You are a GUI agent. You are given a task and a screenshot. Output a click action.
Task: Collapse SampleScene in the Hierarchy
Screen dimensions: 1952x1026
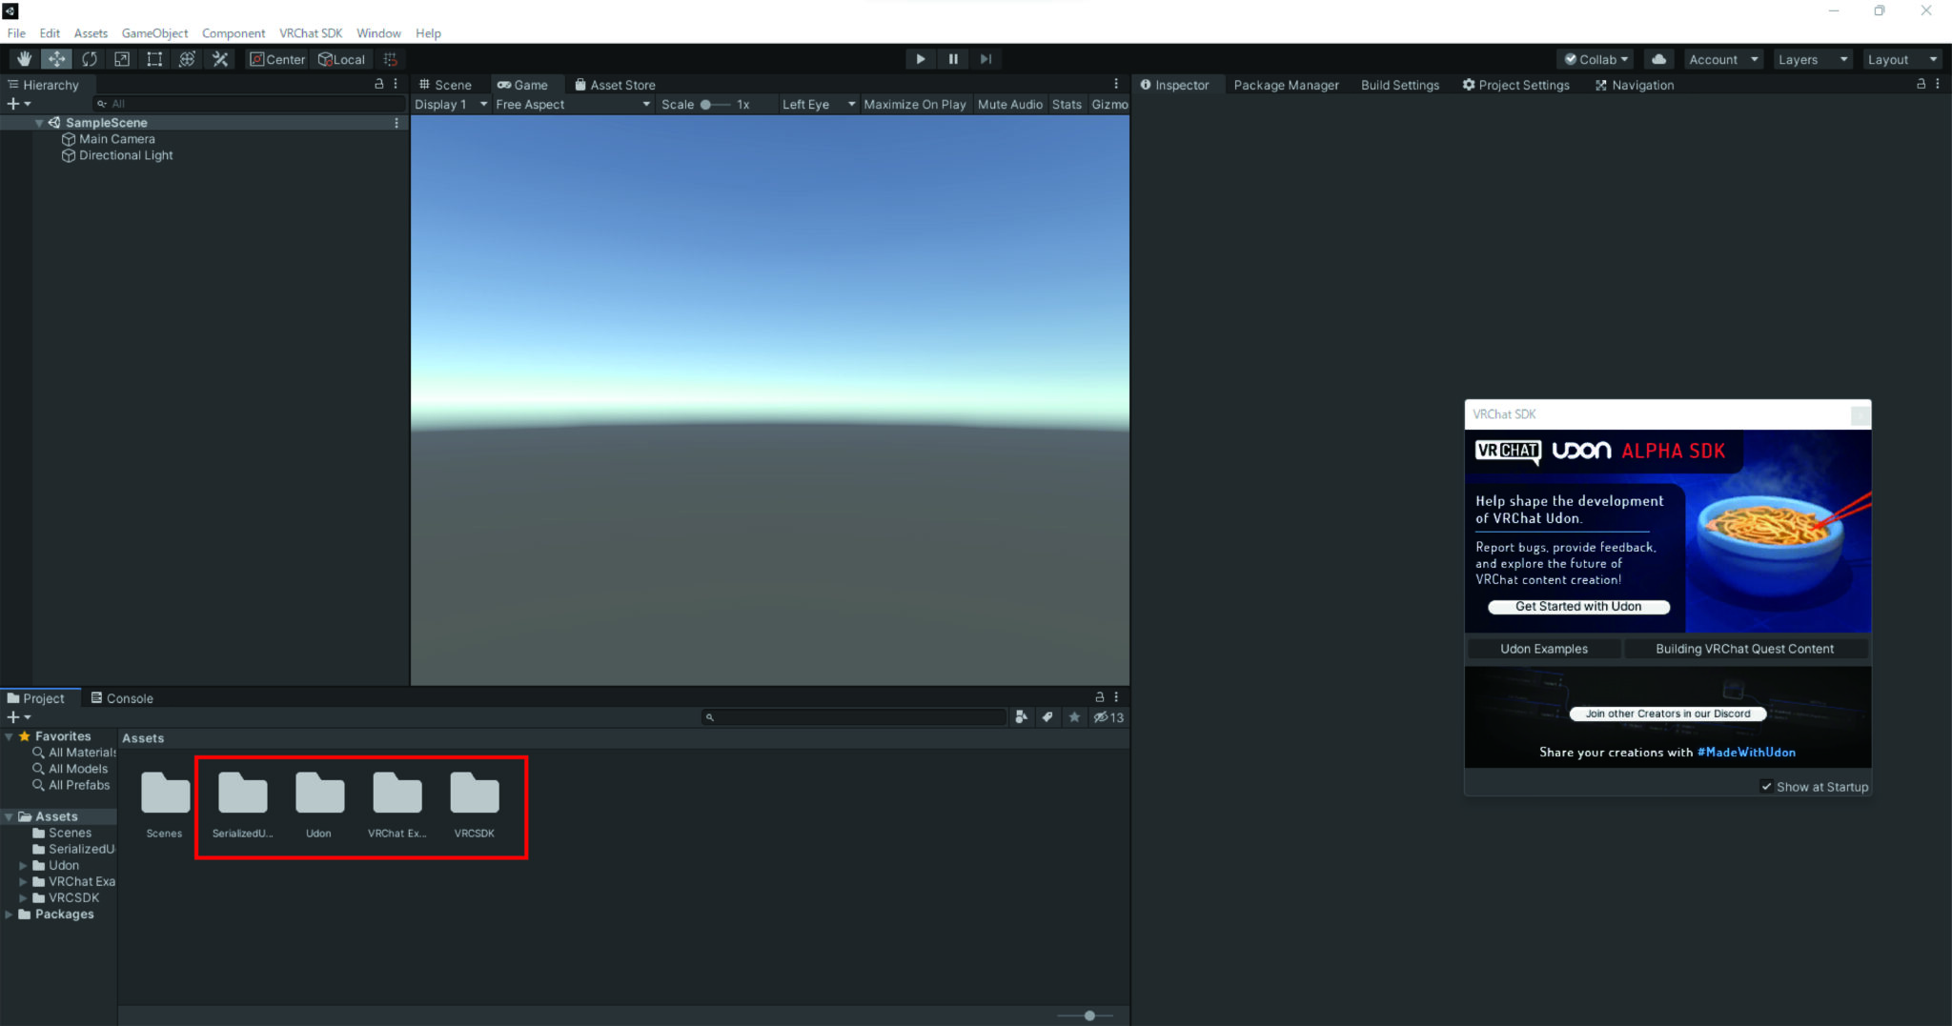pos(39,122)
